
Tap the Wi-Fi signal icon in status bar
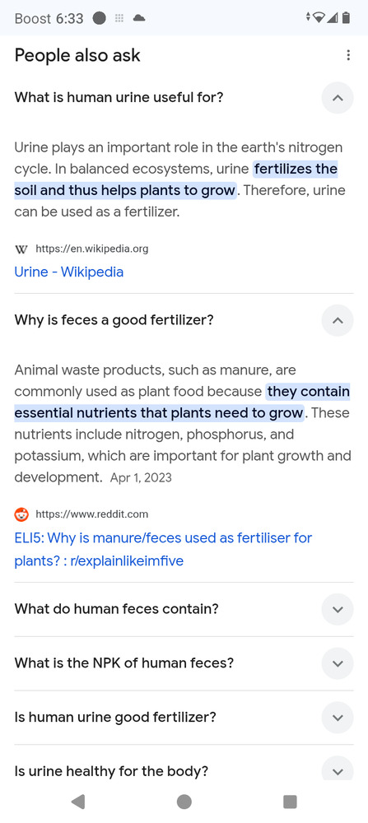tap(318, 18)
